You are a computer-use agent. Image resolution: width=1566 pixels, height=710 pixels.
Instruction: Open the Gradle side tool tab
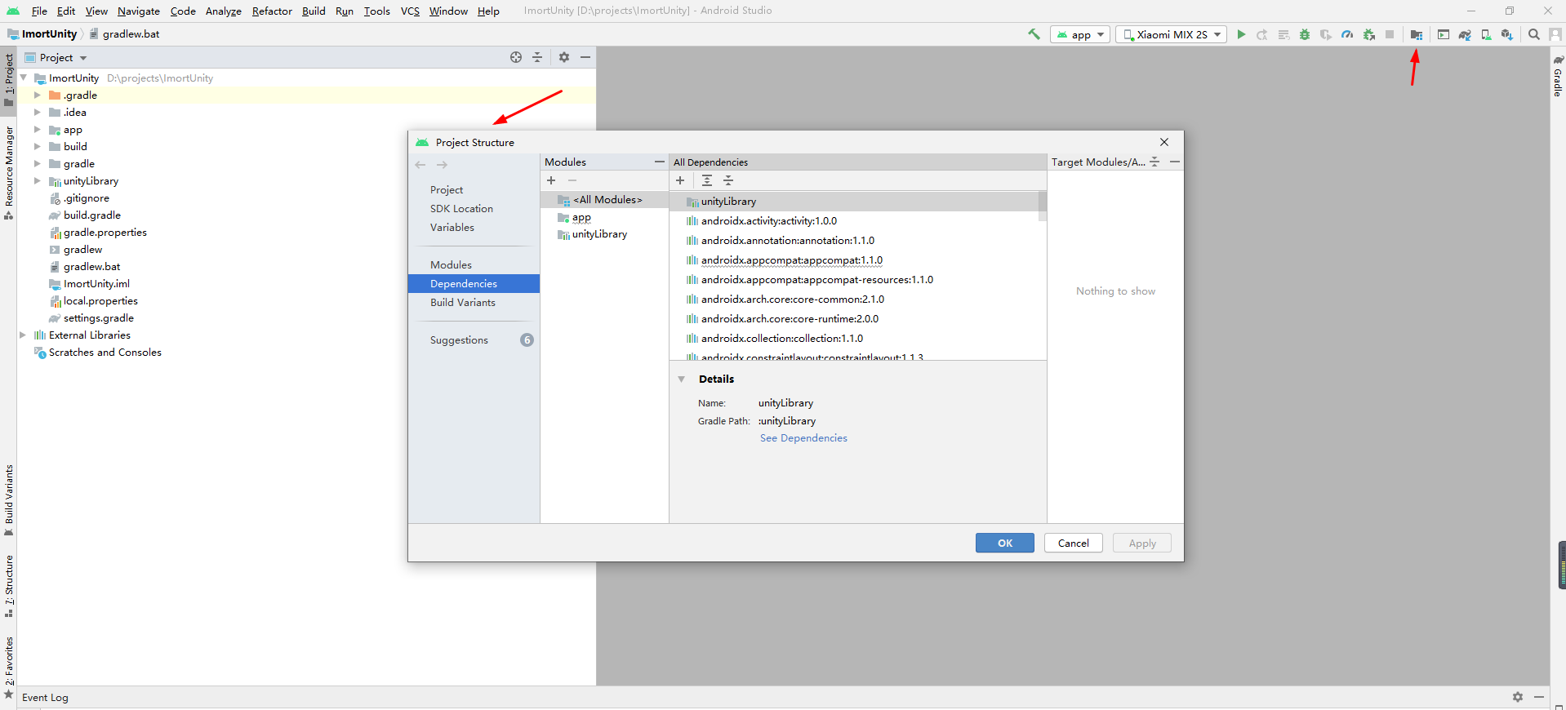click(x=1558, y=76)
